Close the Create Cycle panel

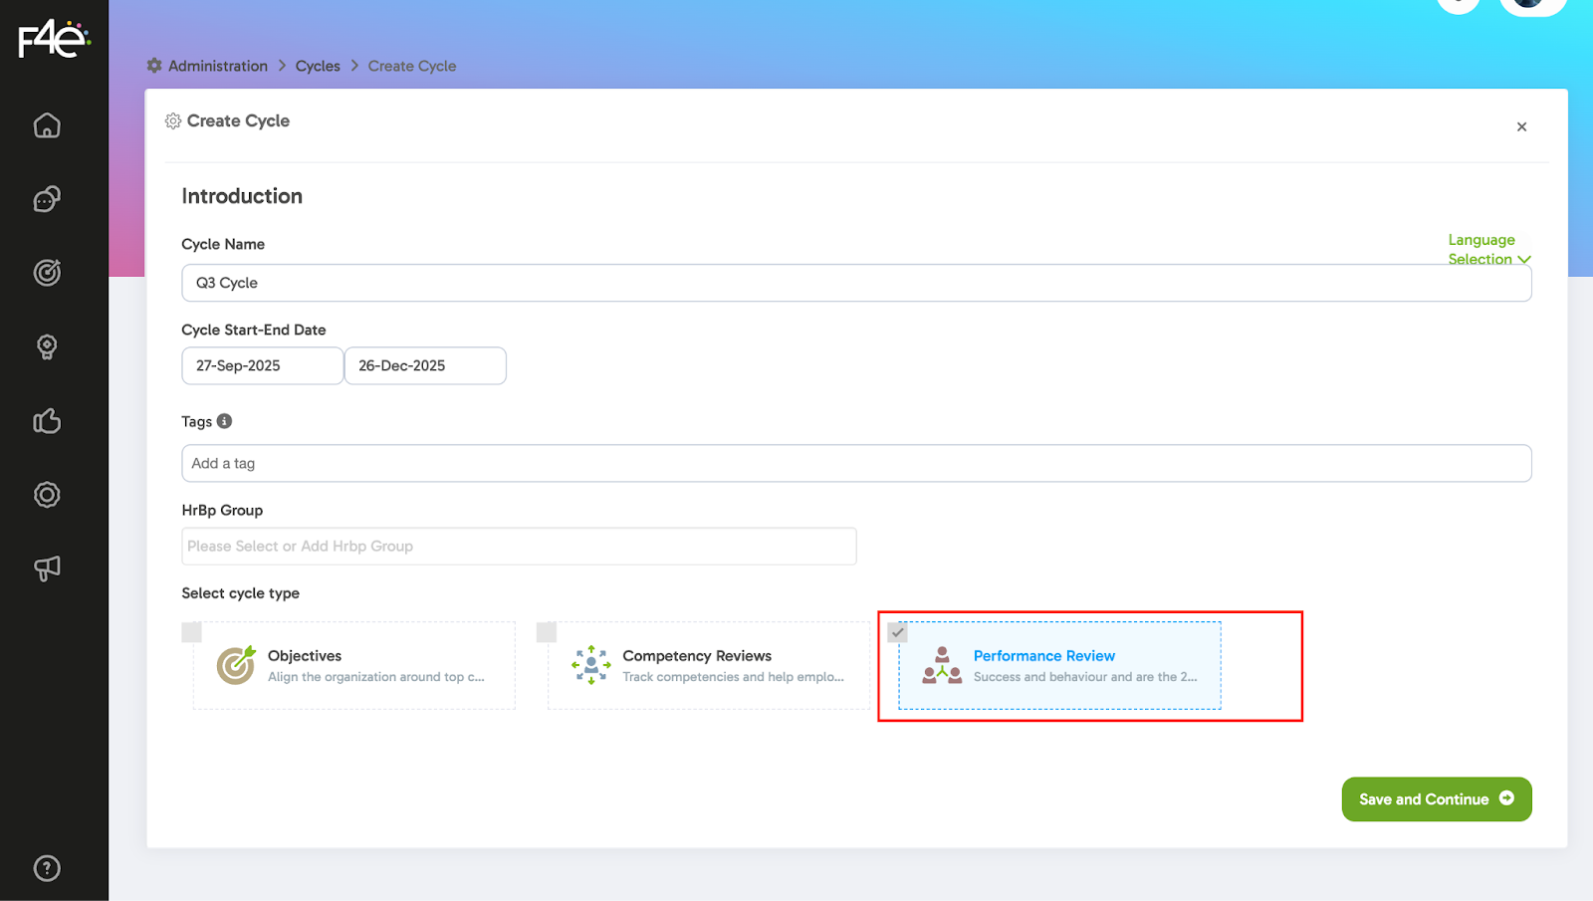[x=1521, y=126]
